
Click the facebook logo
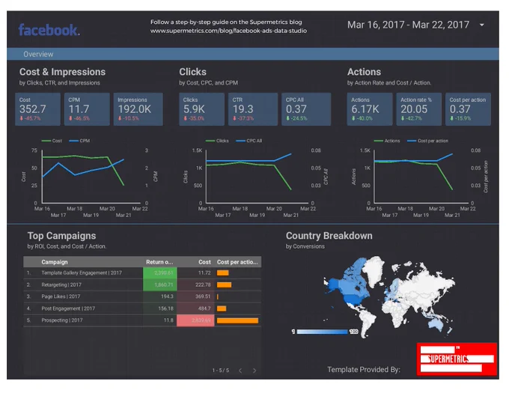click(49, 30)
